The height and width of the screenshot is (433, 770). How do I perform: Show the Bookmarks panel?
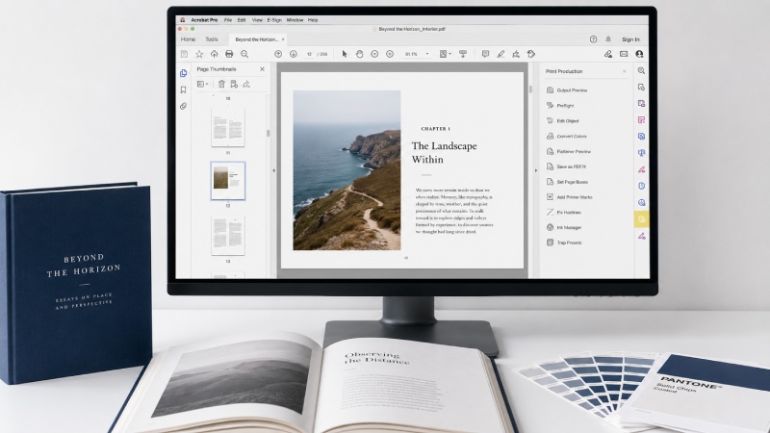click(183, 89)
